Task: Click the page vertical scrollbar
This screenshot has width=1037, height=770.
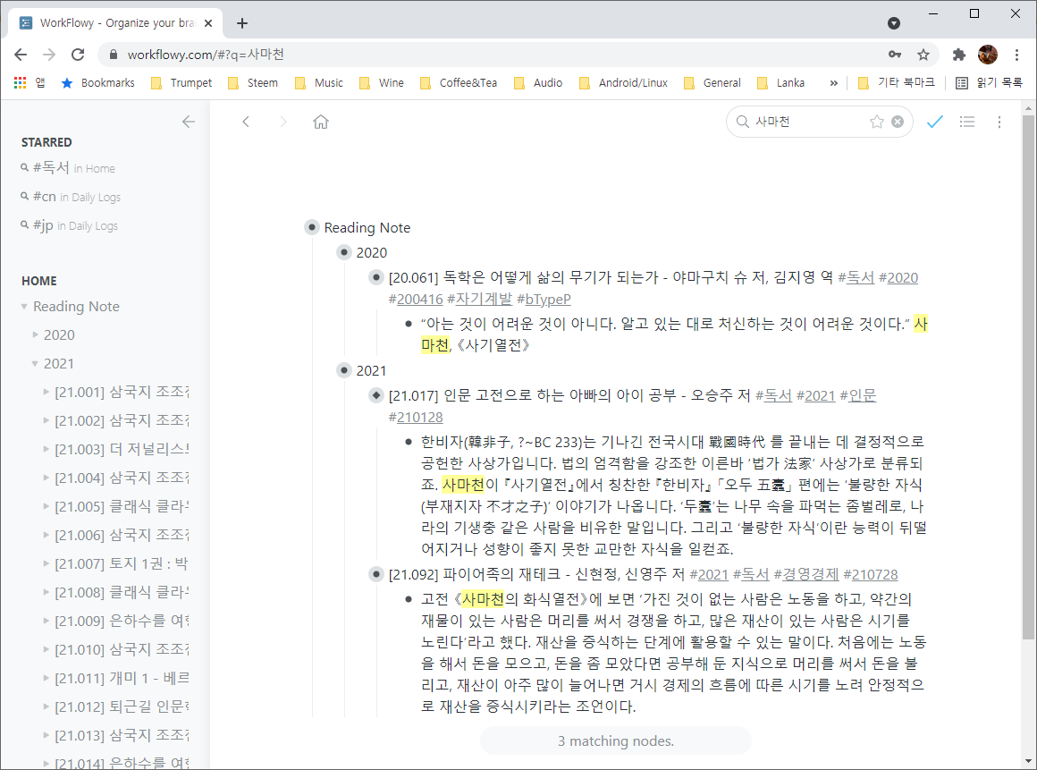Action: (x=1028, y=377)
